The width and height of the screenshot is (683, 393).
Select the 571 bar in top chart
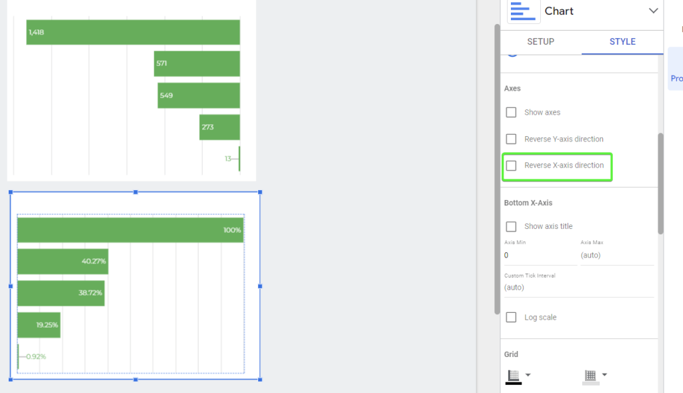point(197,63)
